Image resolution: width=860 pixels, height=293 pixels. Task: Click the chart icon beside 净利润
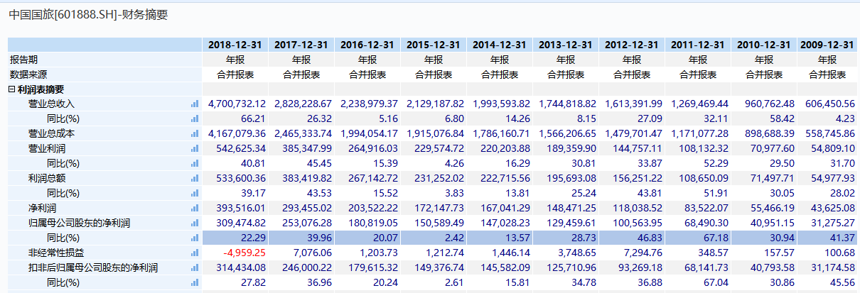tap(195, 208)
